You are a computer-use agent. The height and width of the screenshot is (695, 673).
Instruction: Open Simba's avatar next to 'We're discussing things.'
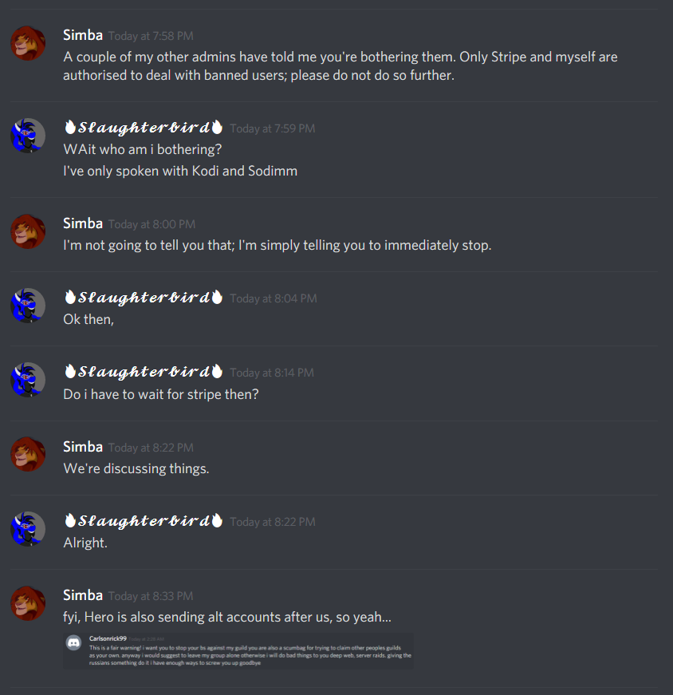(x=28, y=454)
